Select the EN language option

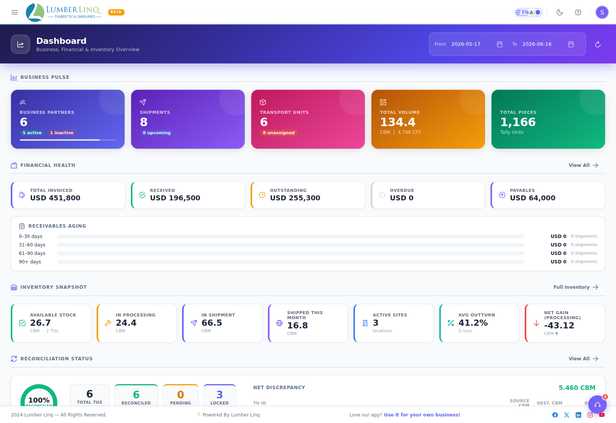[x=522, y=12]
